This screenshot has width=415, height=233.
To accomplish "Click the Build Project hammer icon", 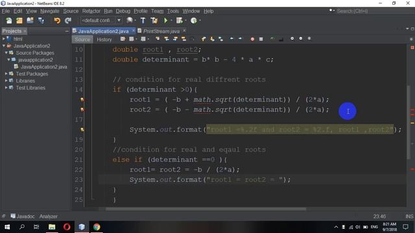I will click(x=143, y=20).
